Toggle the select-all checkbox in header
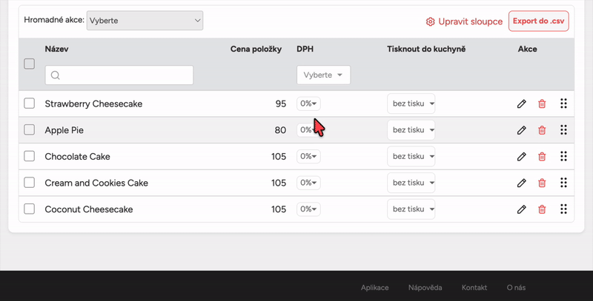The height and width of the screenshot is (301, 593). click(30, 64)
